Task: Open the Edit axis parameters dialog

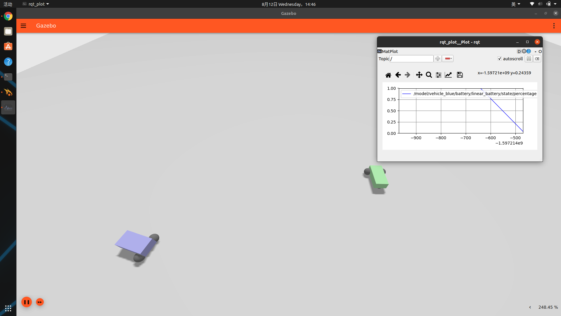Action: (448, 75)
